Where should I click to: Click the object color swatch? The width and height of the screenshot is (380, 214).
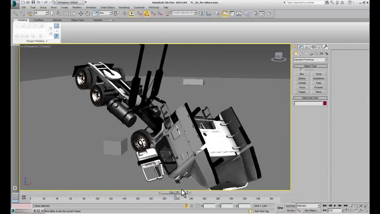tap(325, 103)
